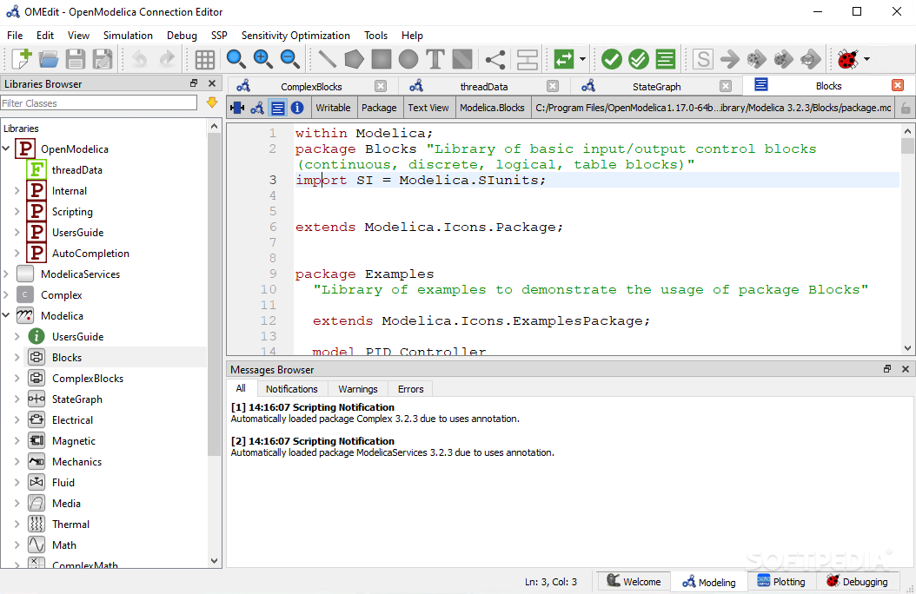Screen dimensions: 916x594
Task: Undo the last edit
Action: [x=139, y=59]
